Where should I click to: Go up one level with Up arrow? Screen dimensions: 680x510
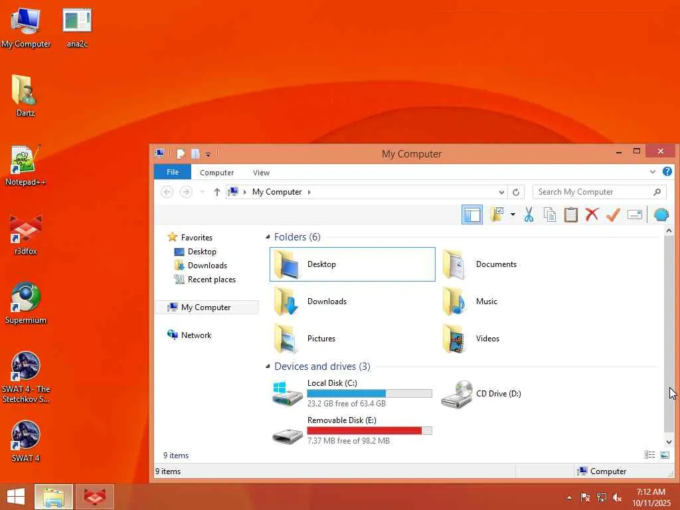217,192
